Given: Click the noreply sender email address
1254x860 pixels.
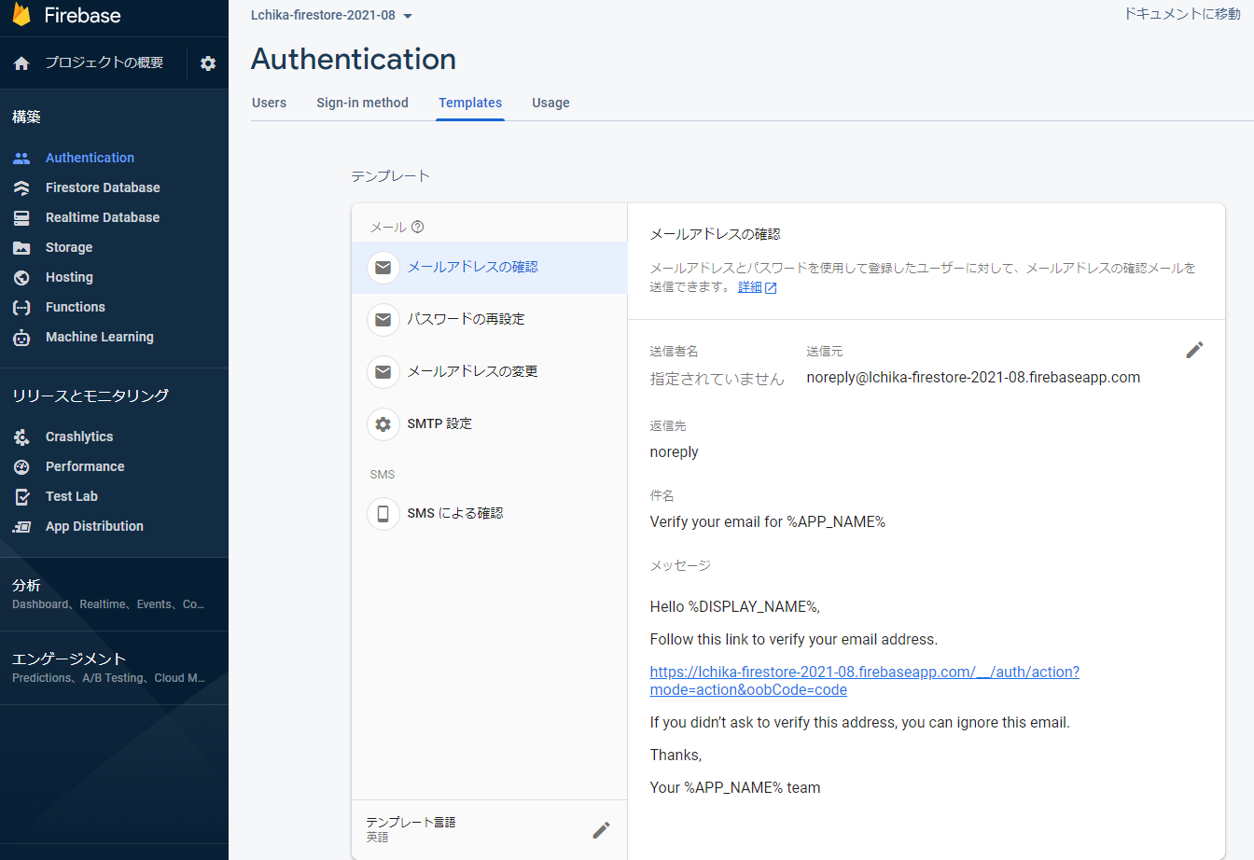Looking at the screenshot, I should pos(973,378).
